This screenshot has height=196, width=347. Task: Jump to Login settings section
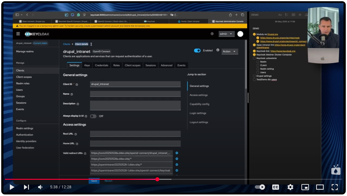point(198,113)
